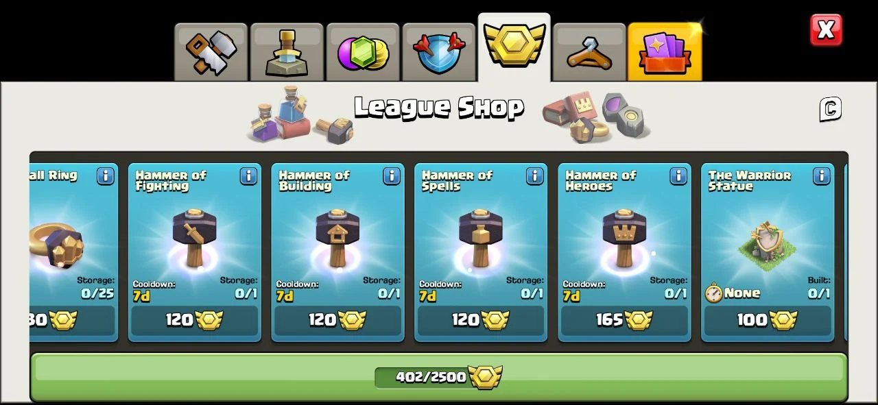This screenshot has height=405, width=878.
Task: Click the Wall Ring info icon
Action: tap(105, 176)
